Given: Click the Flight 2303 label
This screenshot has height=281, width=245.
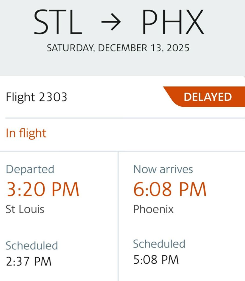Looking at the screenshot, I should point(36,97).
